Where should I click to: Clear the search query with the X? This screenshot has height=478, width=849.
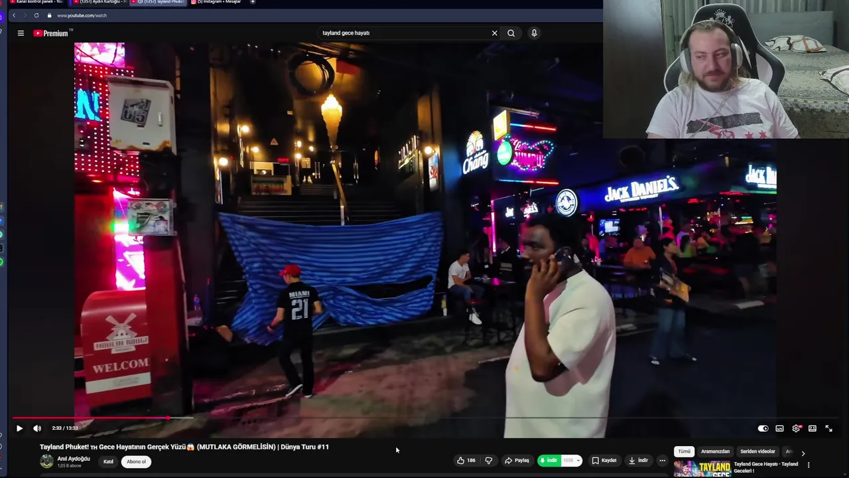[x=494, y=33]
